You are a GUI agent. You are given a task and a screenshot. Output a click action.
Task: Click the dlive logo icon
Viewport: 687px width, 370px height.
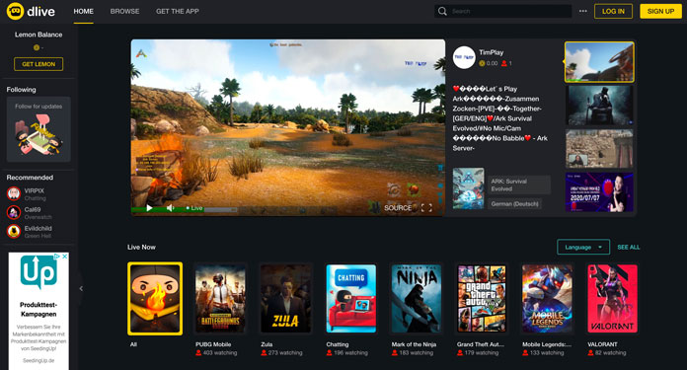coord(15,11)
